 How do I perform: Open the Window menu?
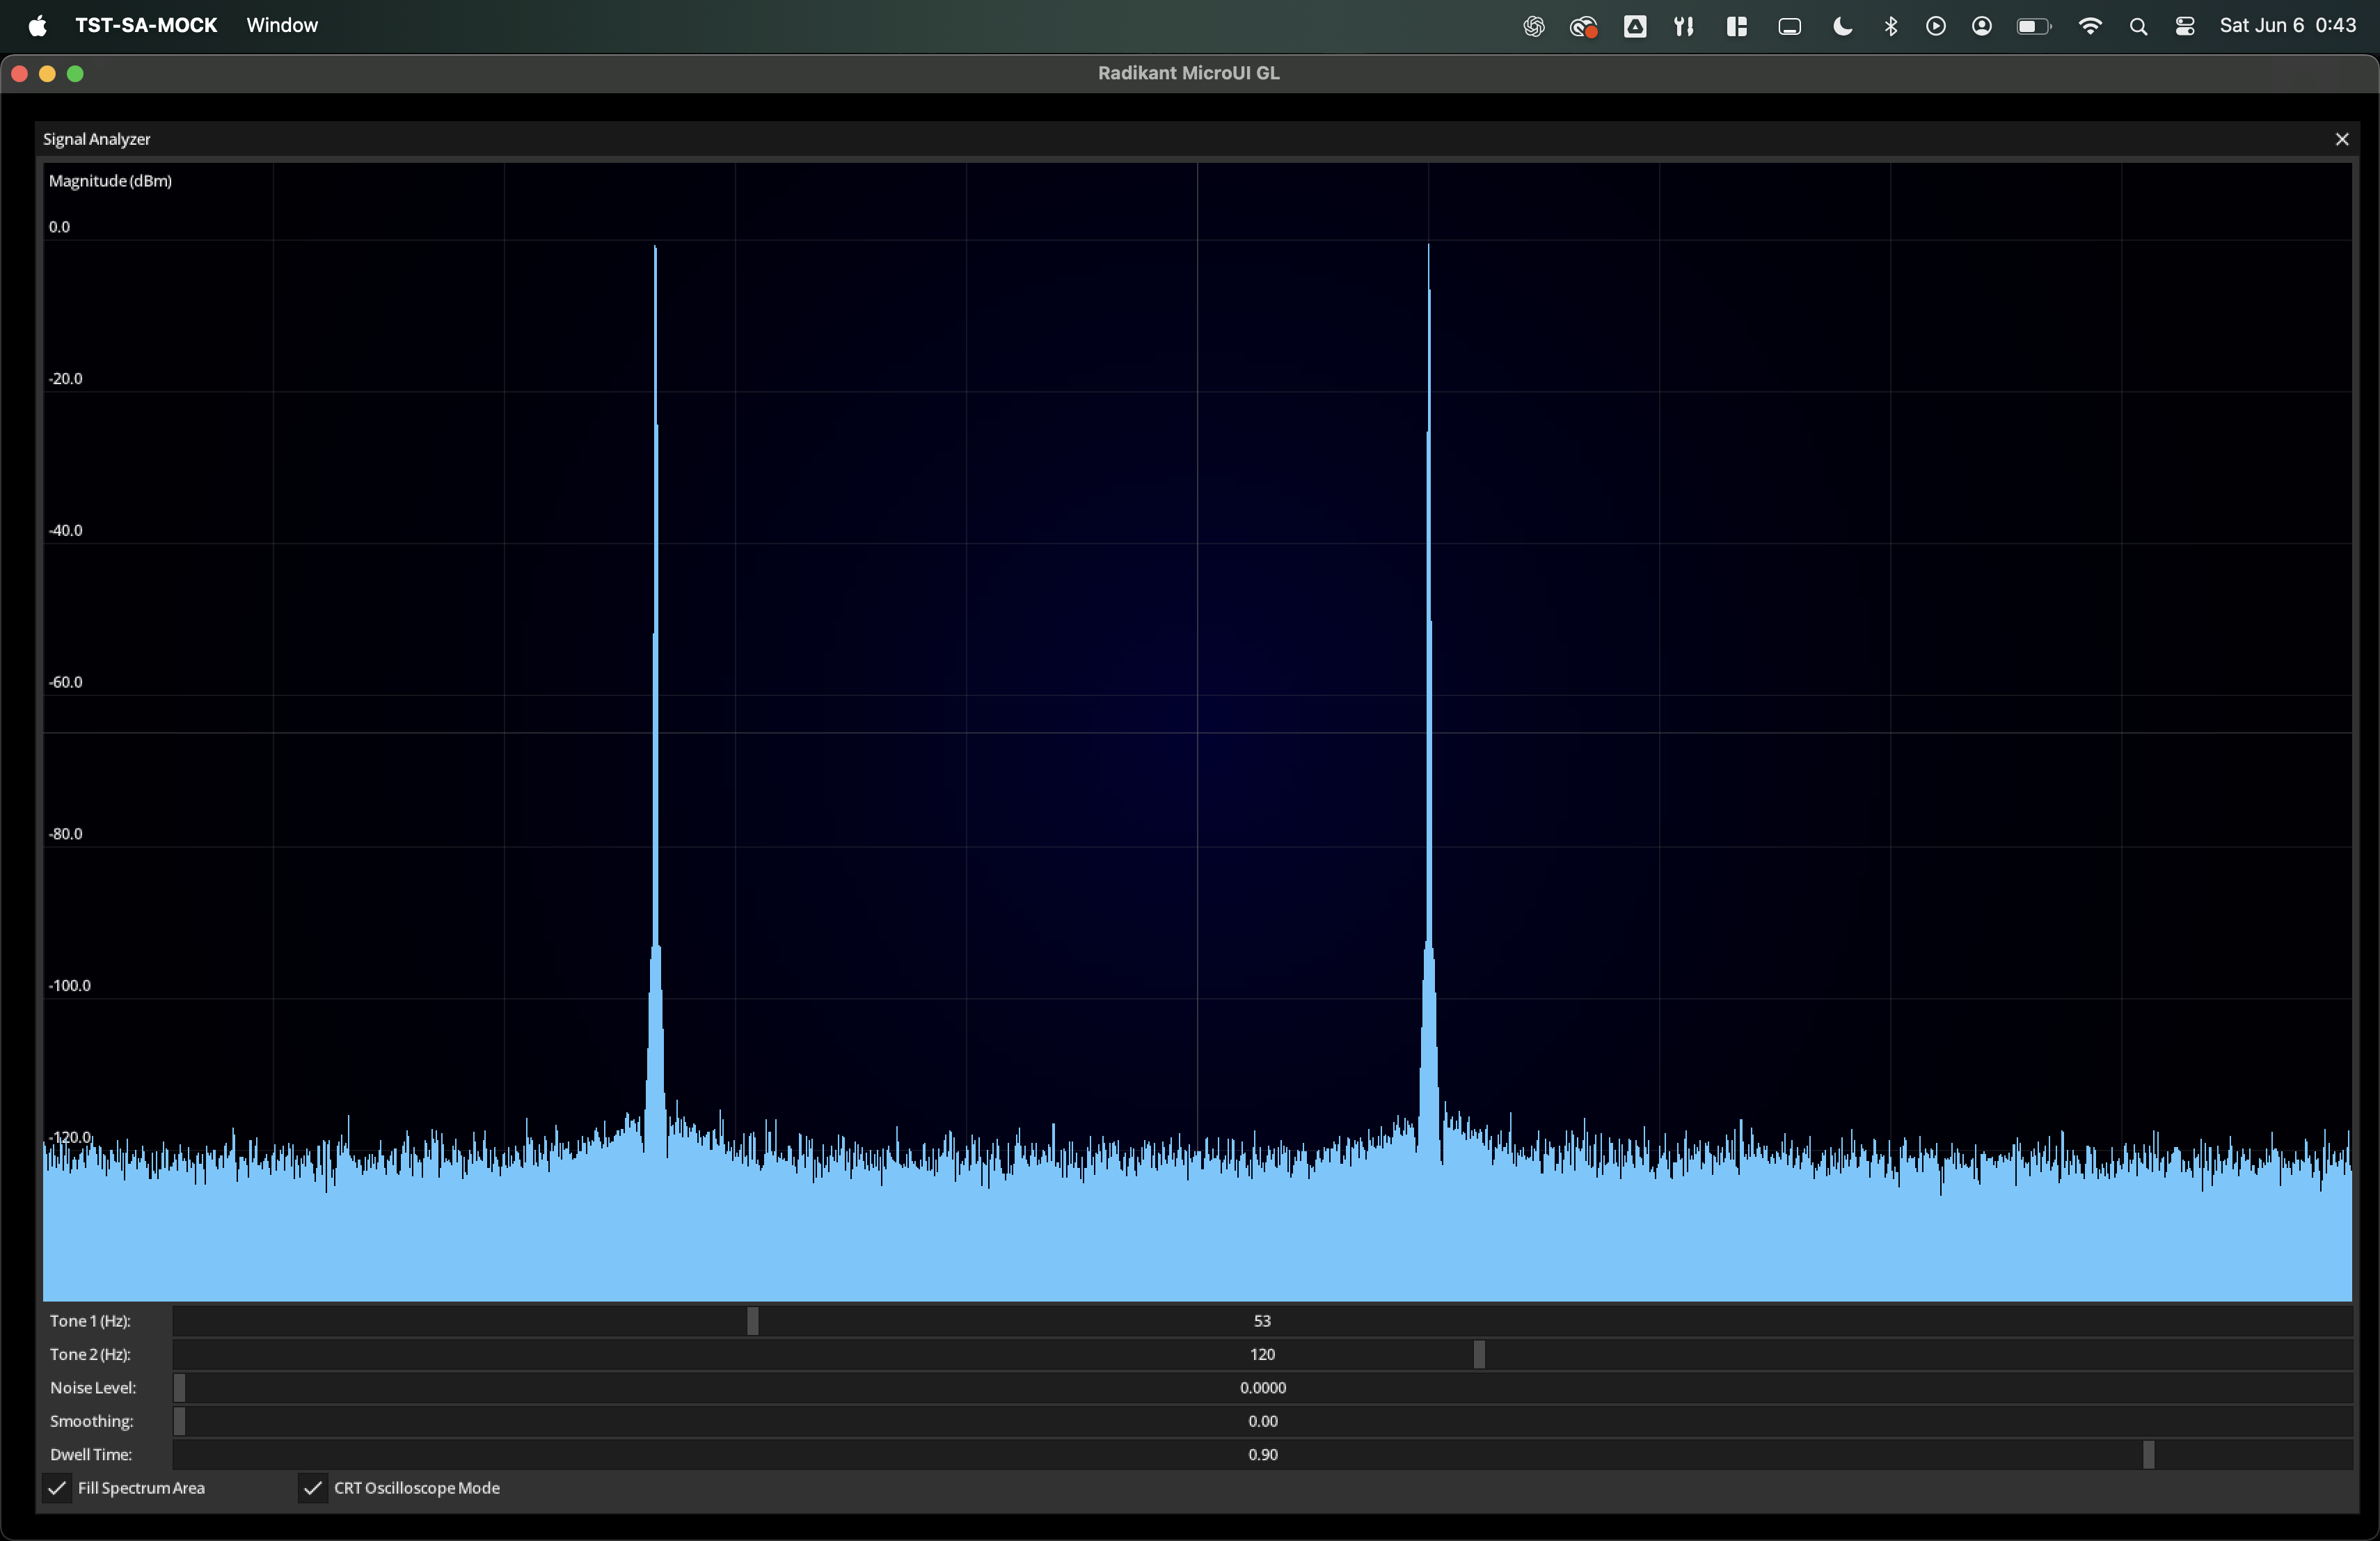coord(282,25)
